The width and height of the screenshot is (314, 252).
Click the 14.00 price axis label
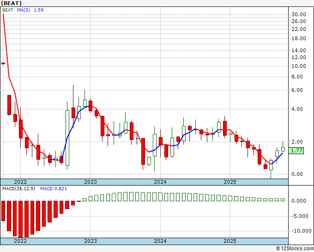(x=299, y=50)
